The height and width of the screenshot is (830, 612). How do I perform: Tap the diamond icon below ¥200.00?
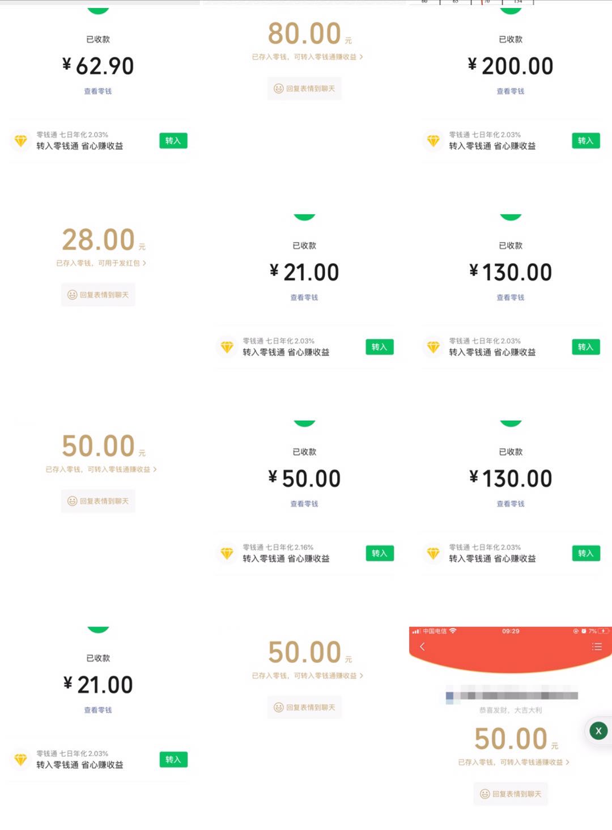pos(433,141)
